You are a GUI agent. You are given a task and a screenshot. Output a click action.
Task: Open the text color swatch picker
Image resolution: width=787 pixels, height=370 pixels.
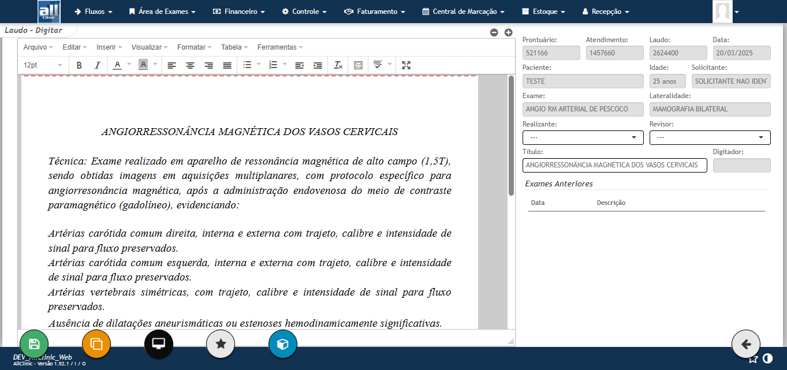[118, 65]
